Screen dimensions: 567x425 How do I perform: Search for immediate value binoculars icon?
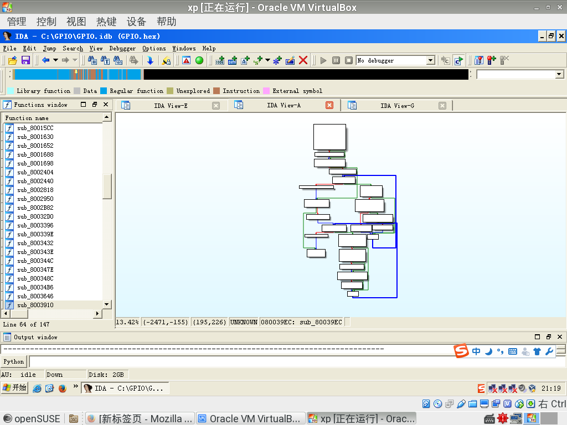tap(92, 60)
